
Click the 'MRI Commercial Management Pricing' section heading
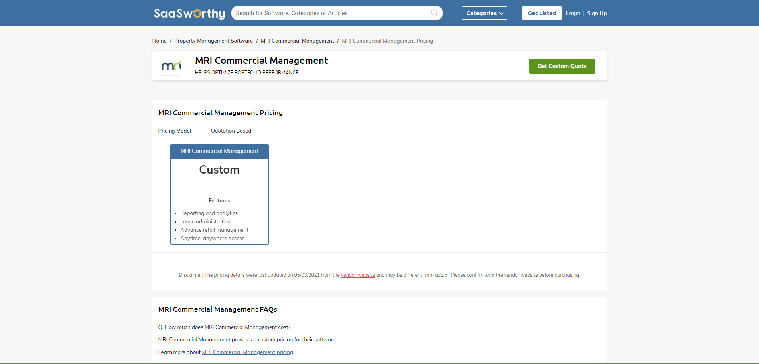click(221, 113)
